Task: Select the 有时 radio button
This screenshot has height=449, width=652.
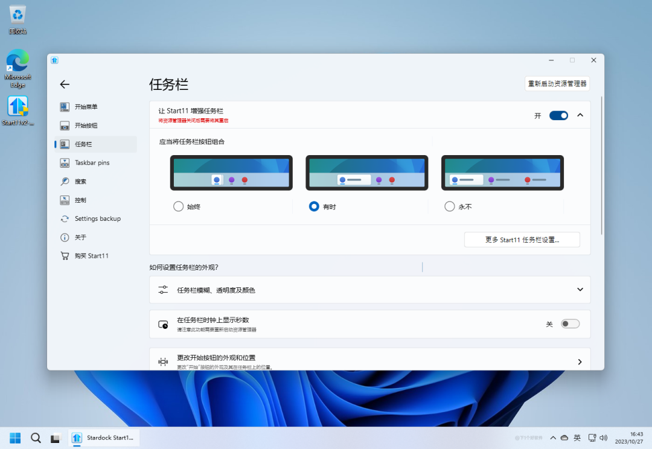Action: 314,206
